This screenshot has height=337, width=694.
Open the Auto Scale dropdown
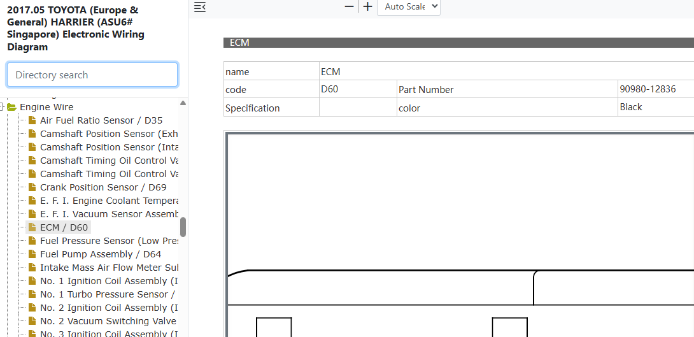coord(409,6)
